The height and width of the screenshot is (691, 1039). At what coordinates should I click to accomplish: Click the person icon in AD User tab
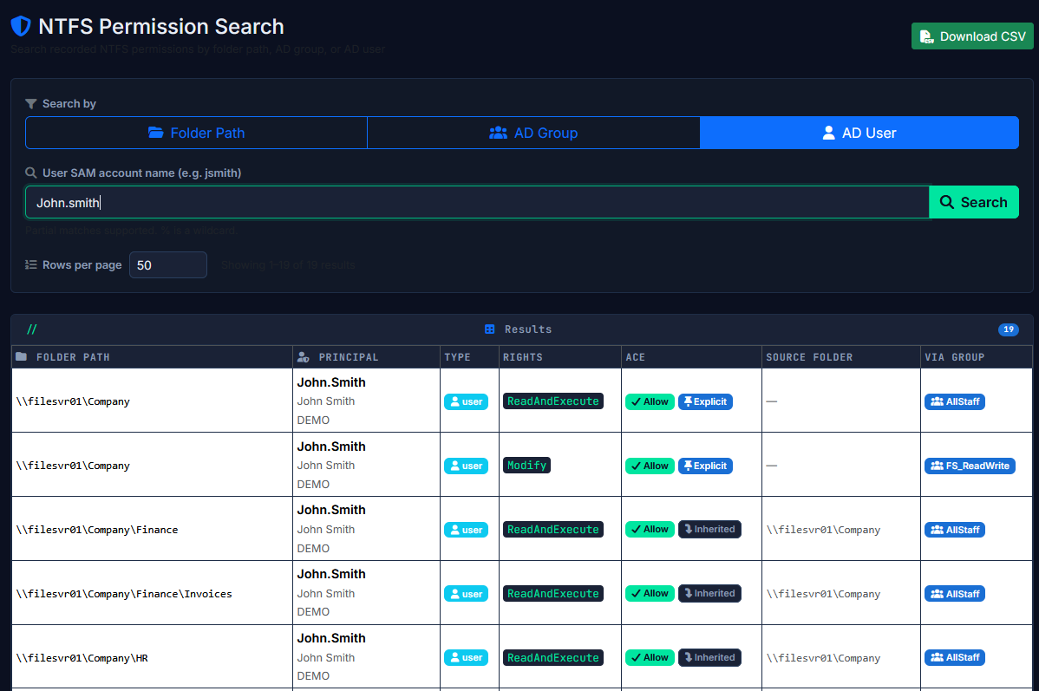pyautogui.click(x=828, y=133)
